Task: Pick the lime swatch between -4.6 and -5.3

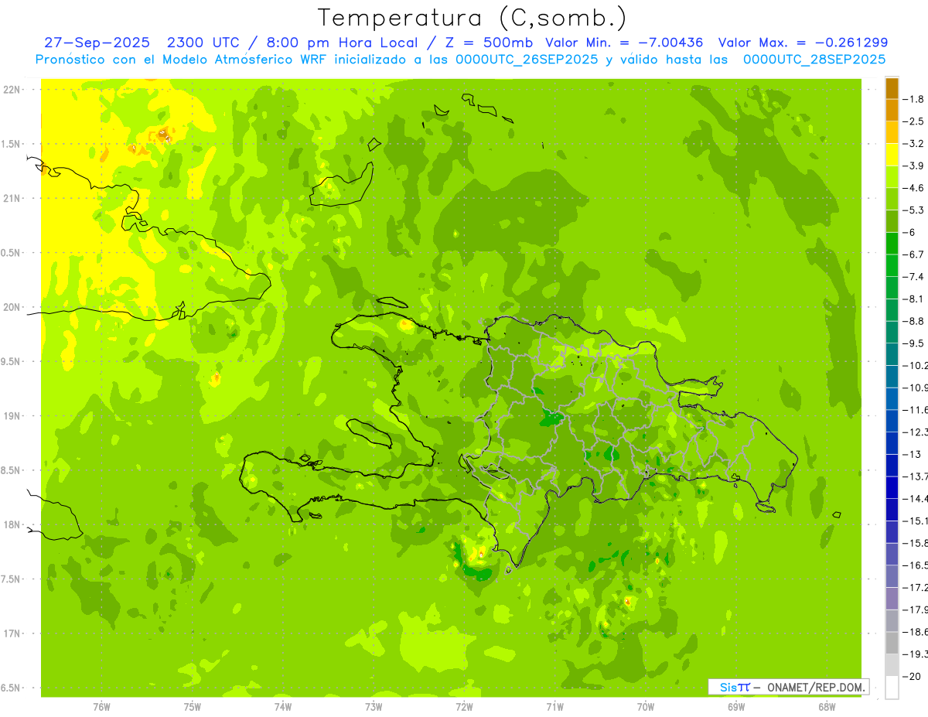Action: 892,199
